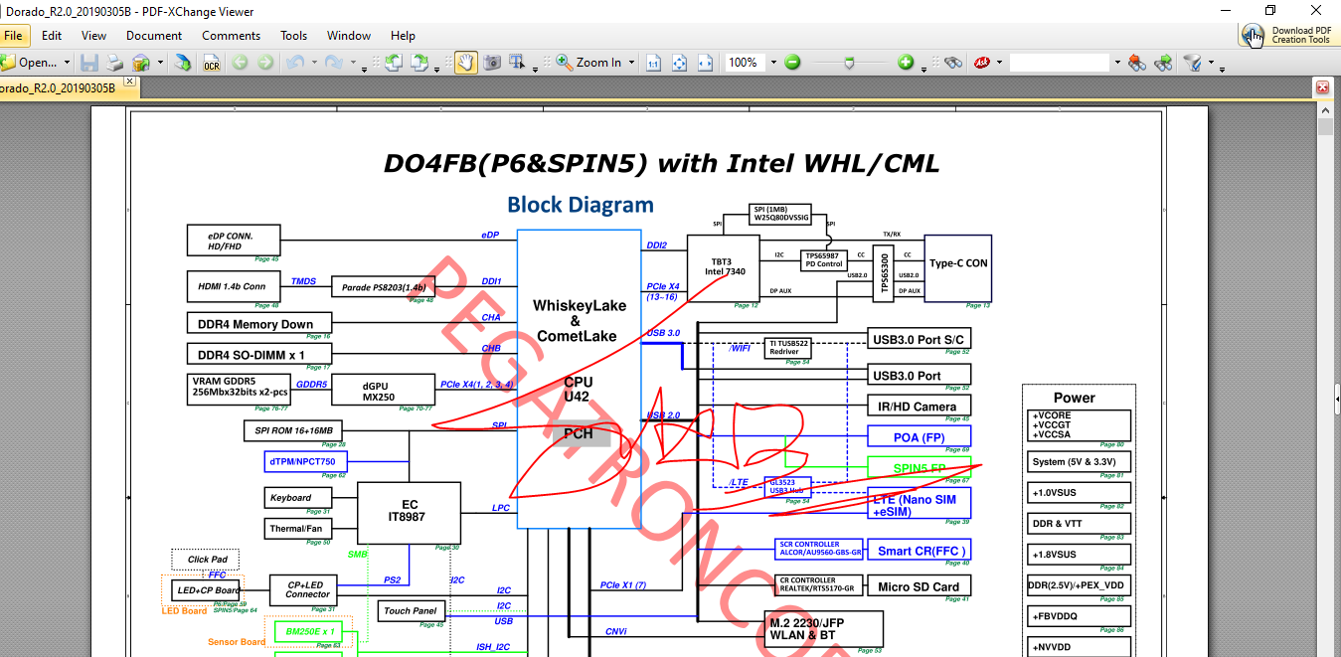Expand dropdown arrow next to email icon

point(159,62)
